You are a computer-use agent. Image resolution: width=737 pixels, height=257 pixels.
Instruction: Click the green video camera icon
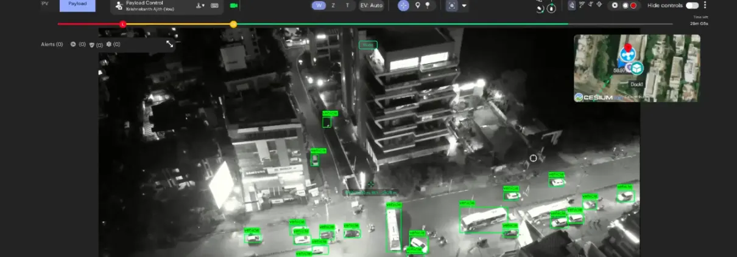[233, 5]
